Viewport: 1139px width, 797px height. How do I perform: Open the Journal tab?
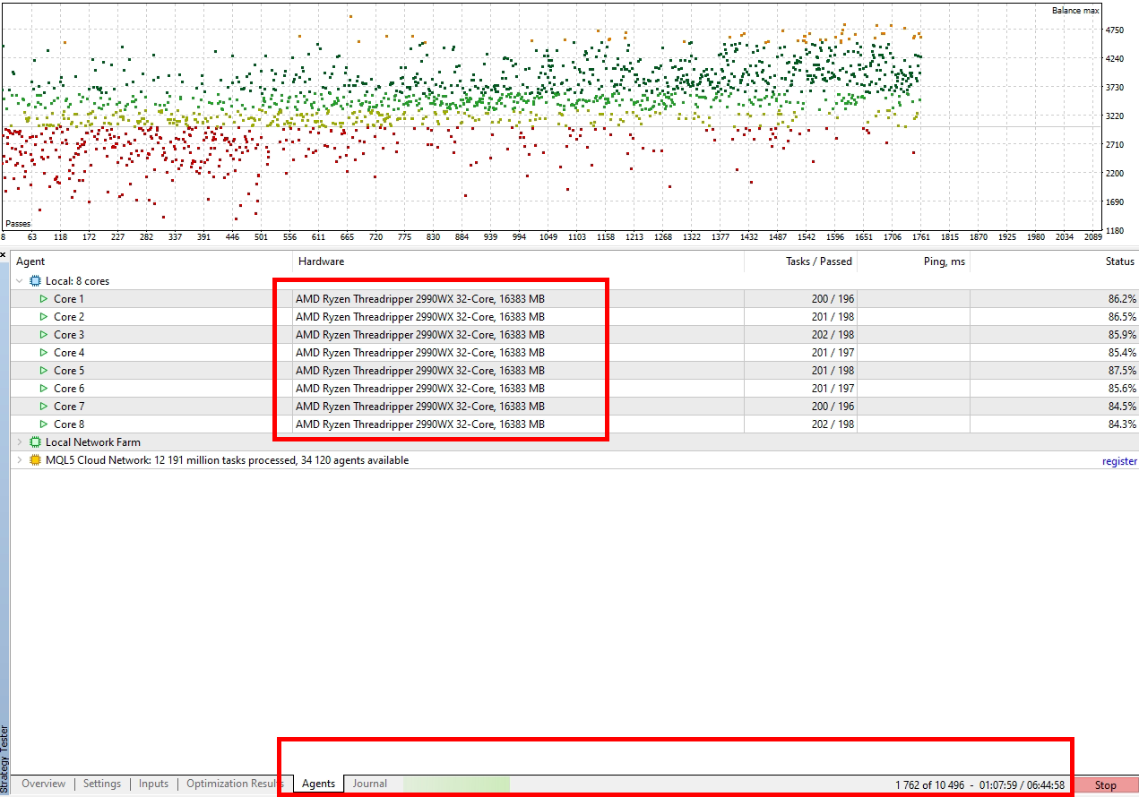[369, 784]
